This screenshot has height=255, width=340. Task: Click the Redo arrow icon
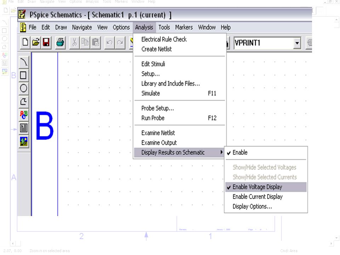pos(120,42)
